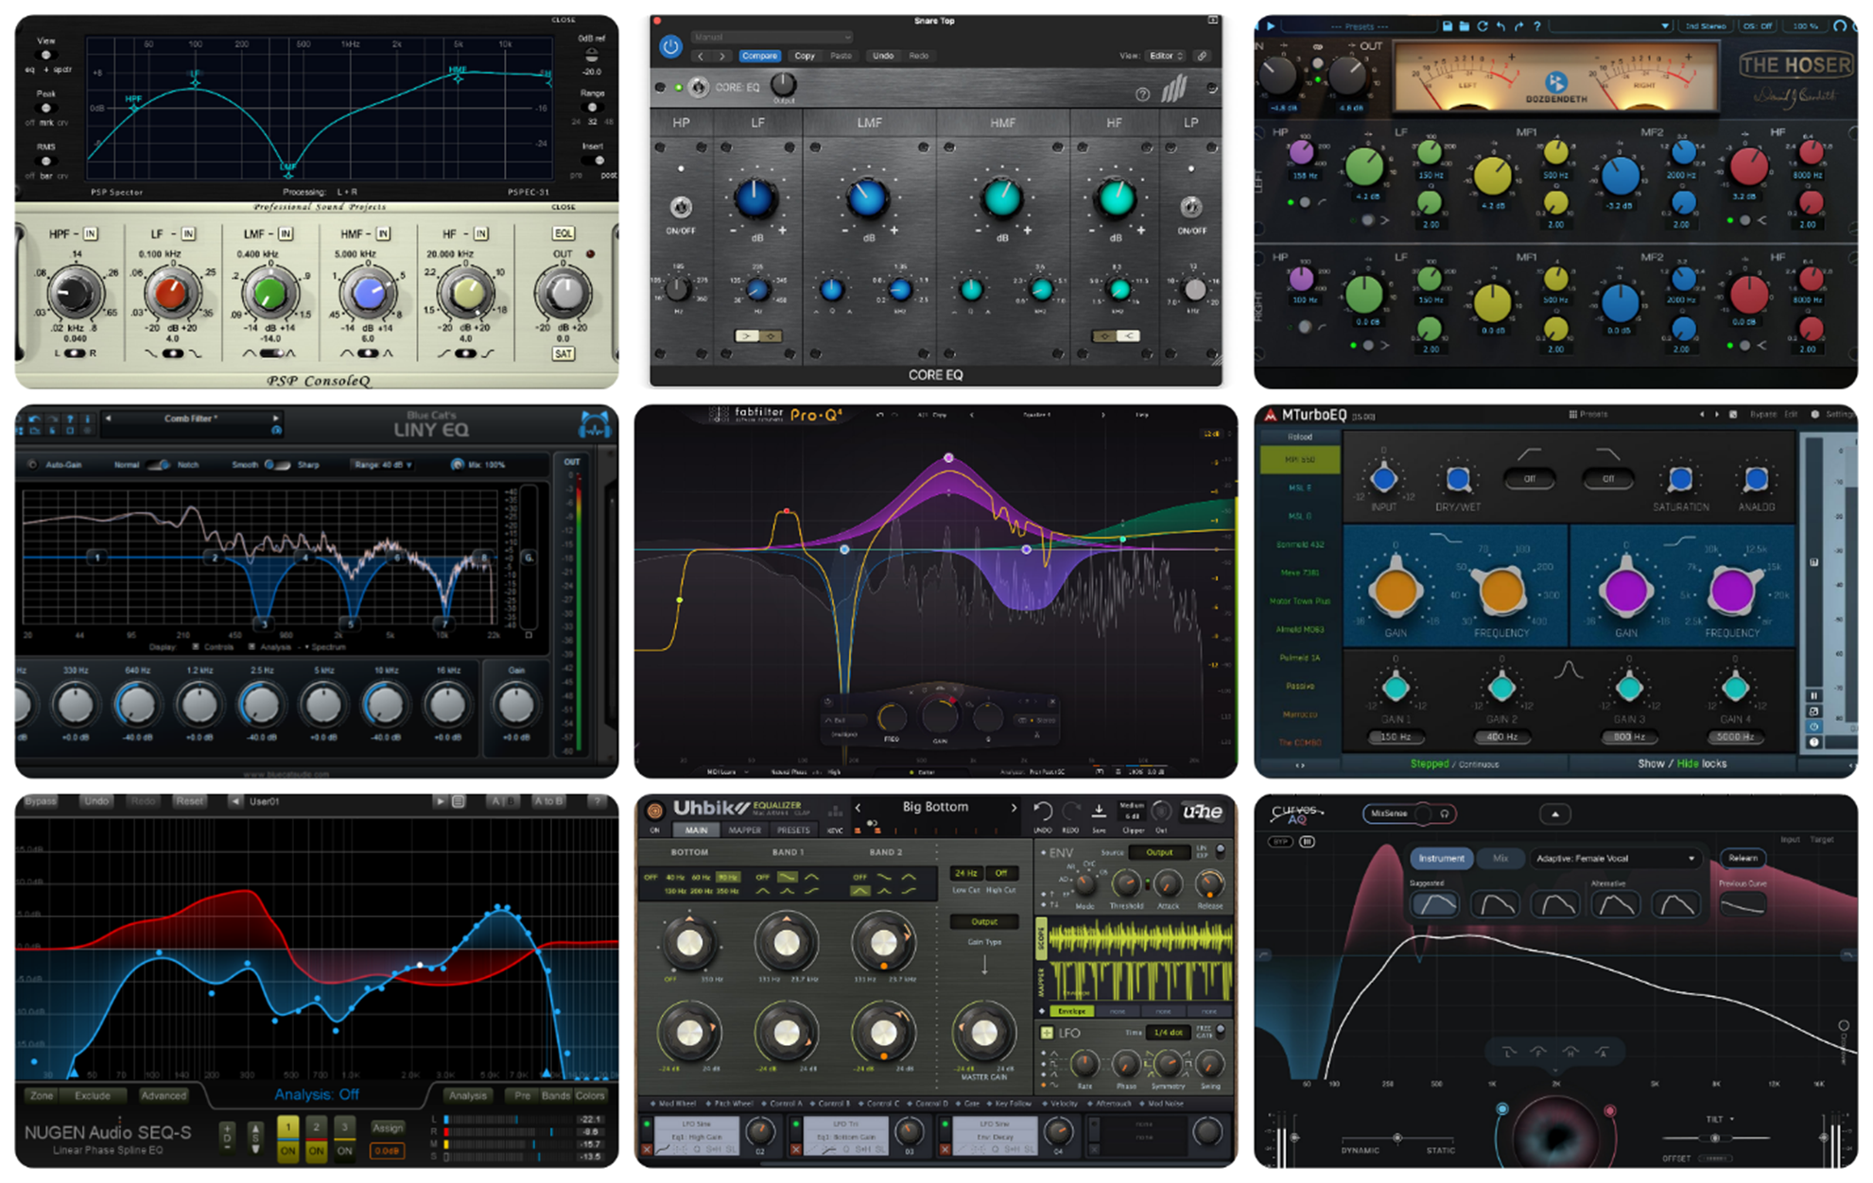Screen dimensions: 1873x1183
Task: Click the Relearn button in Curves AQ
Action: [1743, 858]
